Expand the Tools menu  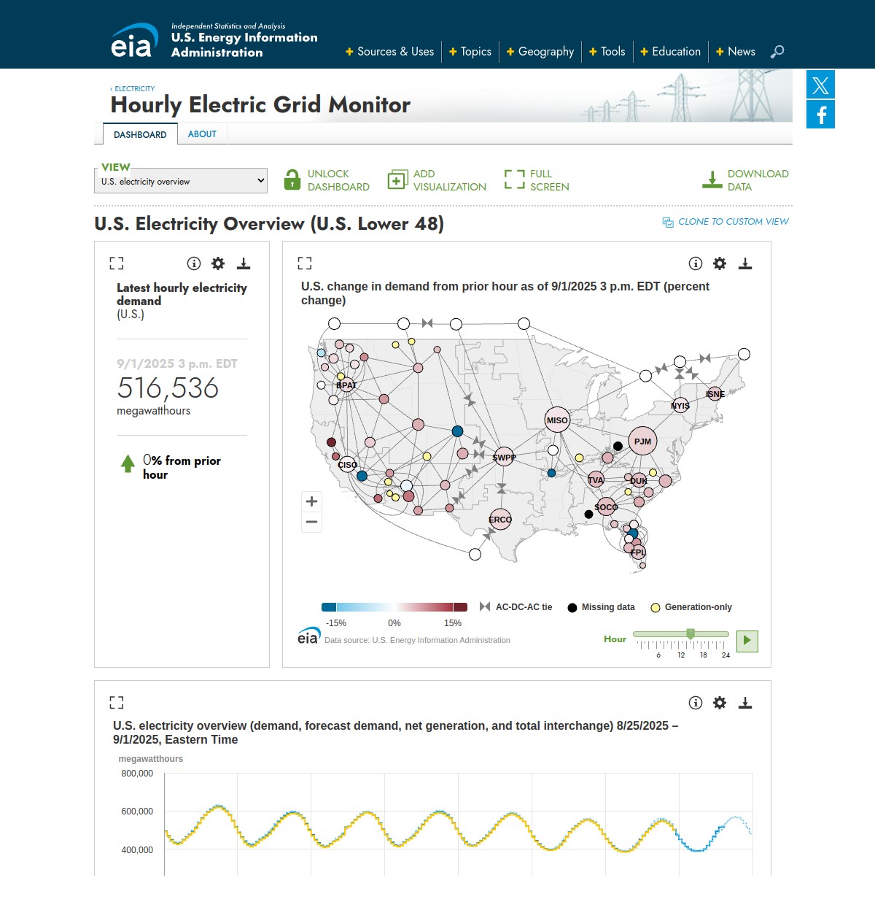click(607, 51)
